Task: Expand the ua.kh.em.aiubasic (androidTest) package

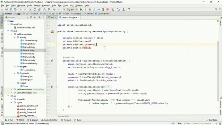Action: point(11,90)
